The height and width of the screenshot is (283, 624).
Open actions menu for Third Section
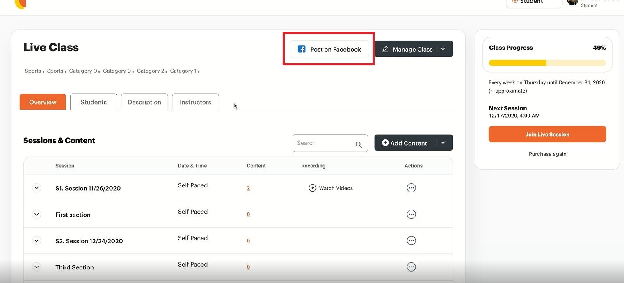point(411,267)
